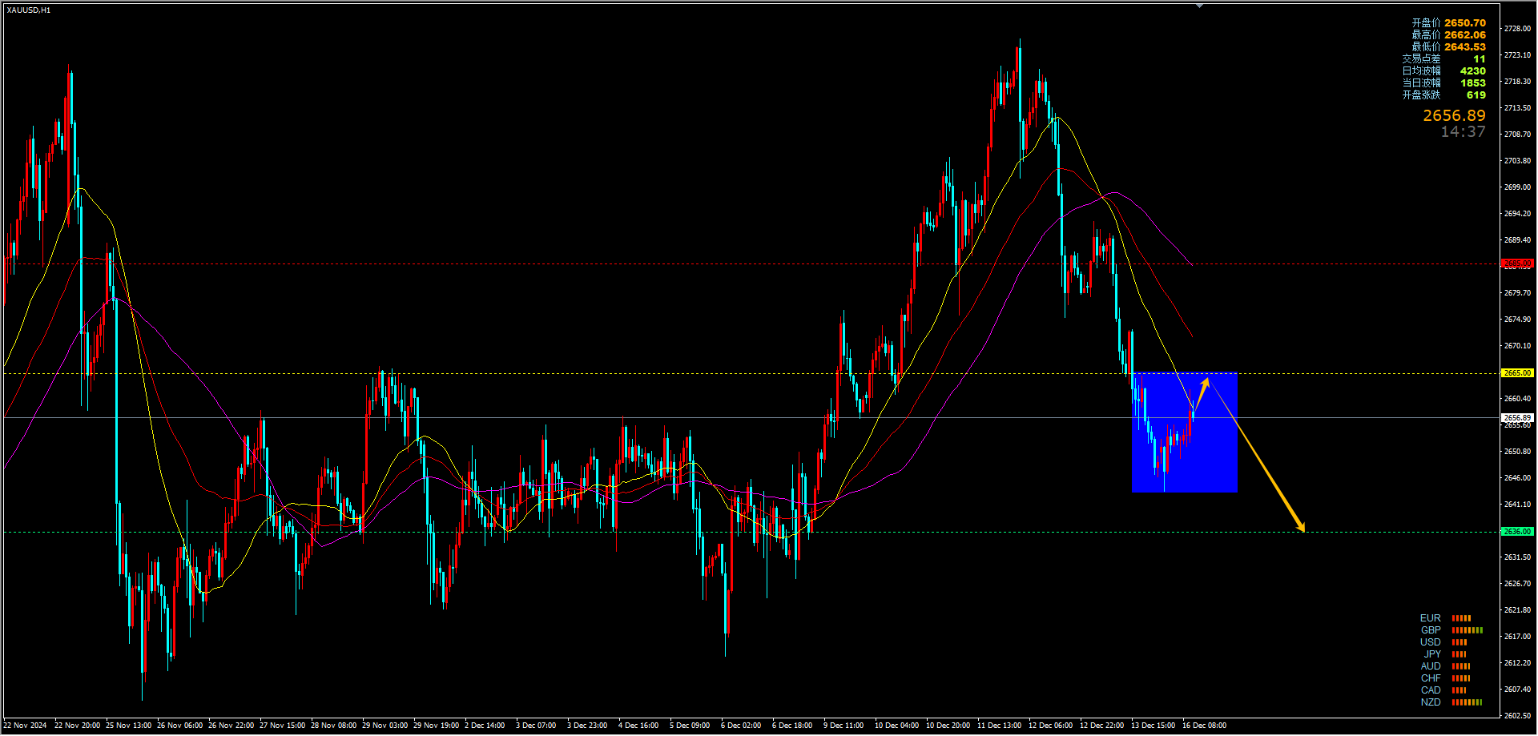The image size is (1538, 736).
Task: Click the 2728.00 price scale label
Action: tap(1517, 29)
